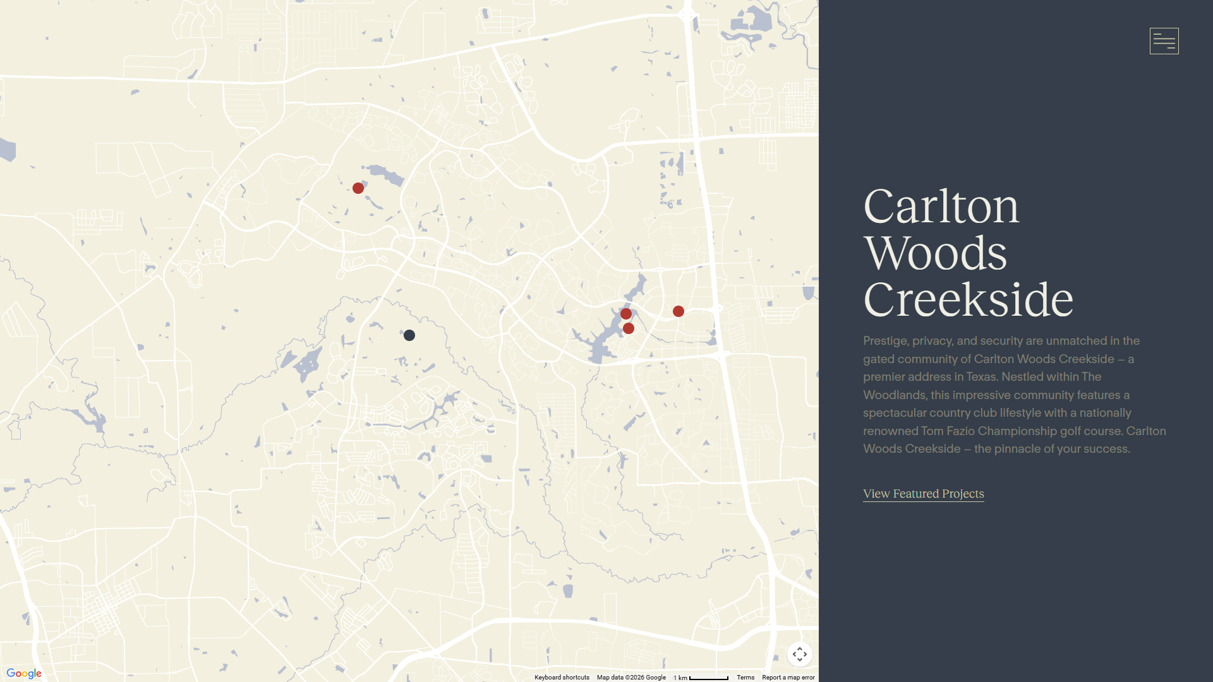Open View Featured Projects link

coord(924,494)
